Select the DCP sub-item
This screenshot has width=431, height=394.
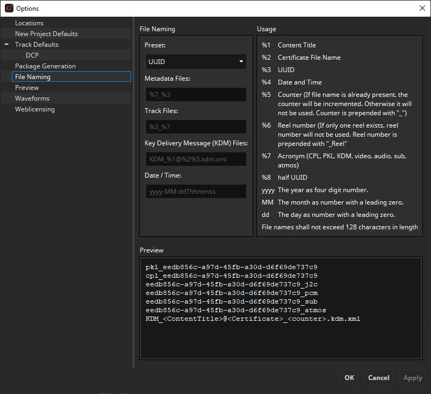point(32,55)
